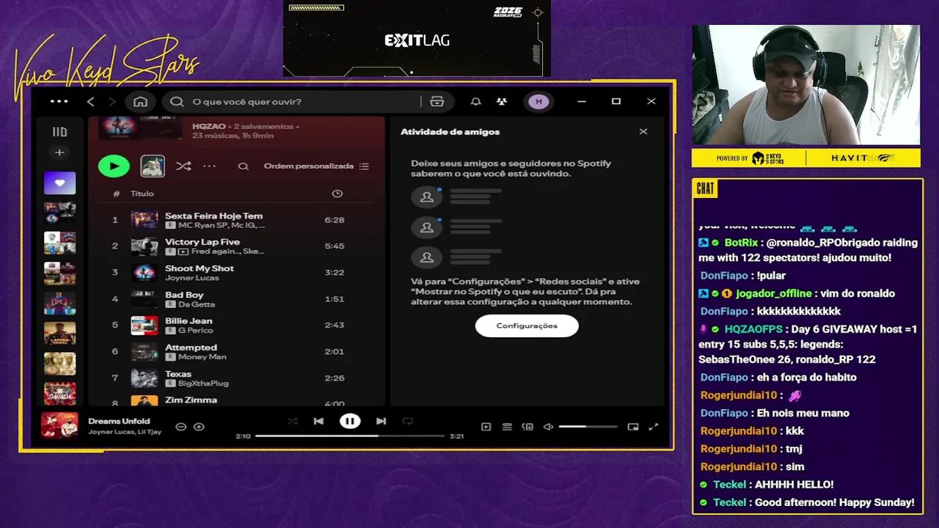Open now playing title 'Dreams Unfold'
939x528 pixels.
tap(119, 421)
